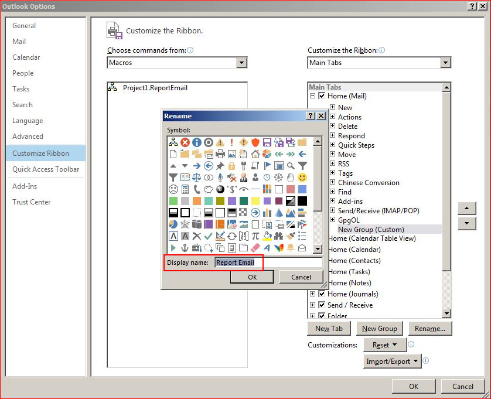The width and height of the screenshot is (491, 399).
Task: Open the Choose commands from Macros dropdown
Action: coord(241,63)
